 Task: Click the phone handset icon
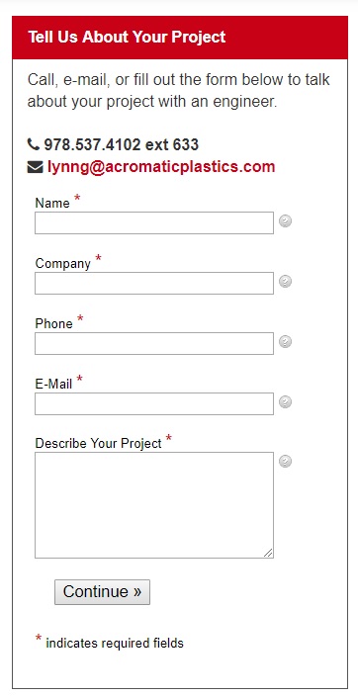tap(34, 144)
